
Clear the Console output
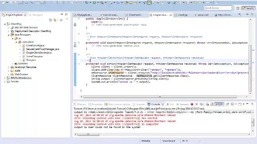pos(207,104)
